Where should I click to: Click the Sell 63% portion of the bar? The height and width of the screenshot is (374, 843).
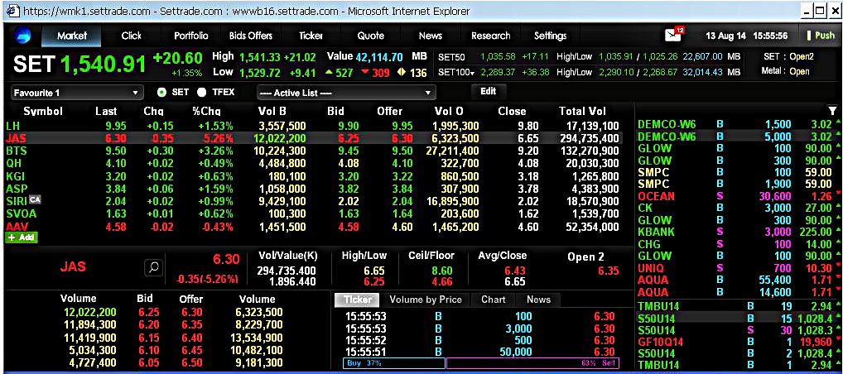(532, 364)
